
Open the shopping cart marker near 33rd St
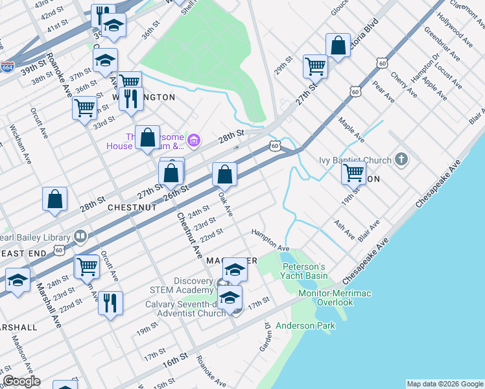point(84,108)
